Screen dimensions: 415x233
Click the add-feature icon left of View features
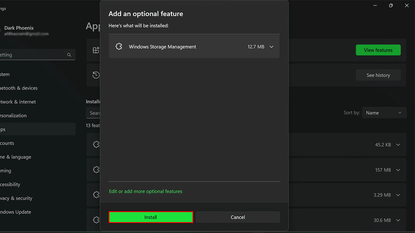[96, 50]
